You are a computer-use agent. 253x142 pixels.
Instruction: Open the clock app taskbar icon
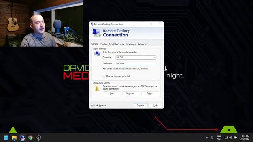tap(39, 138)
